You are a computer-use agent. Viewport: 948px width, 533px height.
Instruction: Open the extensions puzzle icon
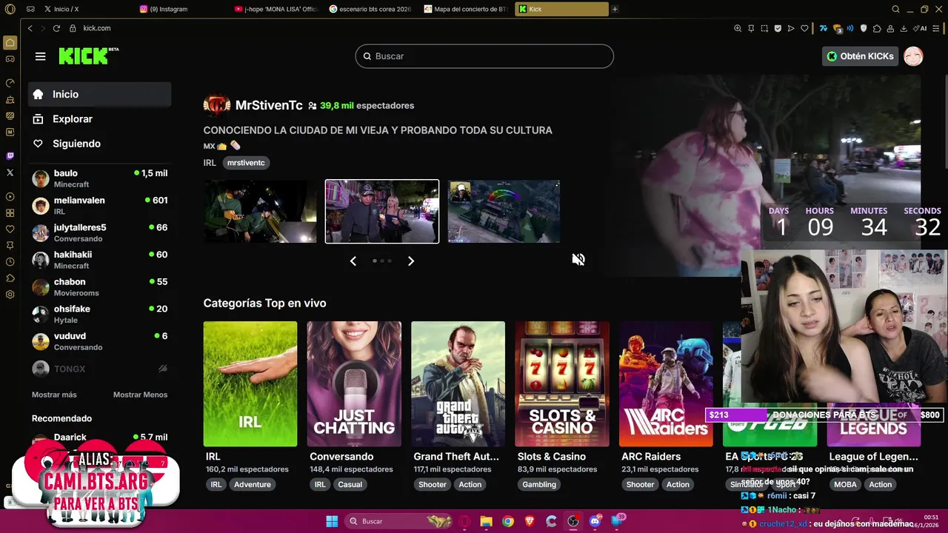(877, 28)
